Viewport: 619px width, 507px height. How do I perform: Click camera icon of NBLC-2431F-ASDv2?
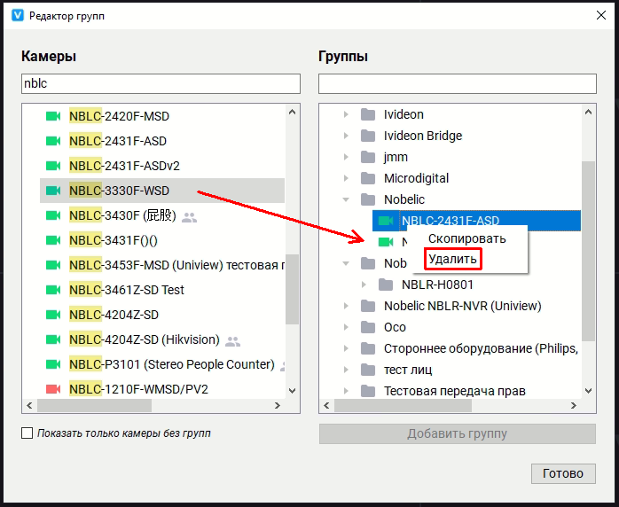pos(53,166)
